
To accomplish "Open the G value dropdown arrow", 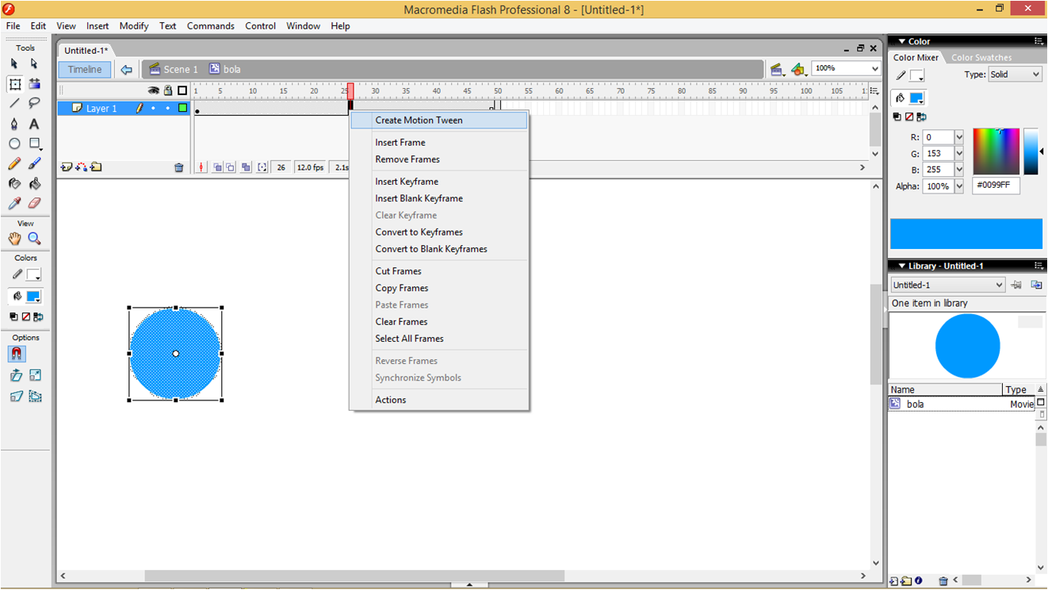I will (x=958, y=154).
